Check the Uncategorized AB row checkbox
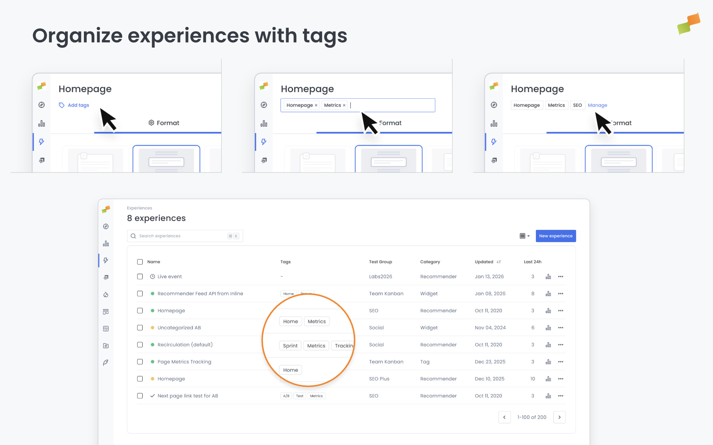 tap(140, 327)
